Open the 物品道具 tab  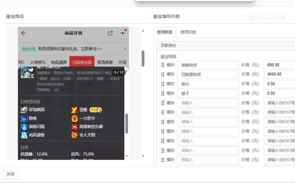pyautogui.click(x=59, y=62)
